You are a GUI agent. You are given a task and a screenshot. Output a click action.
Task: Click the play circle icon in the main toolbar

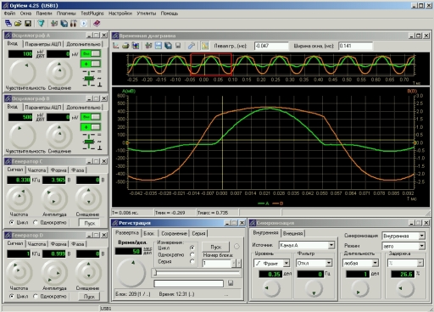(x=84, y=24)
